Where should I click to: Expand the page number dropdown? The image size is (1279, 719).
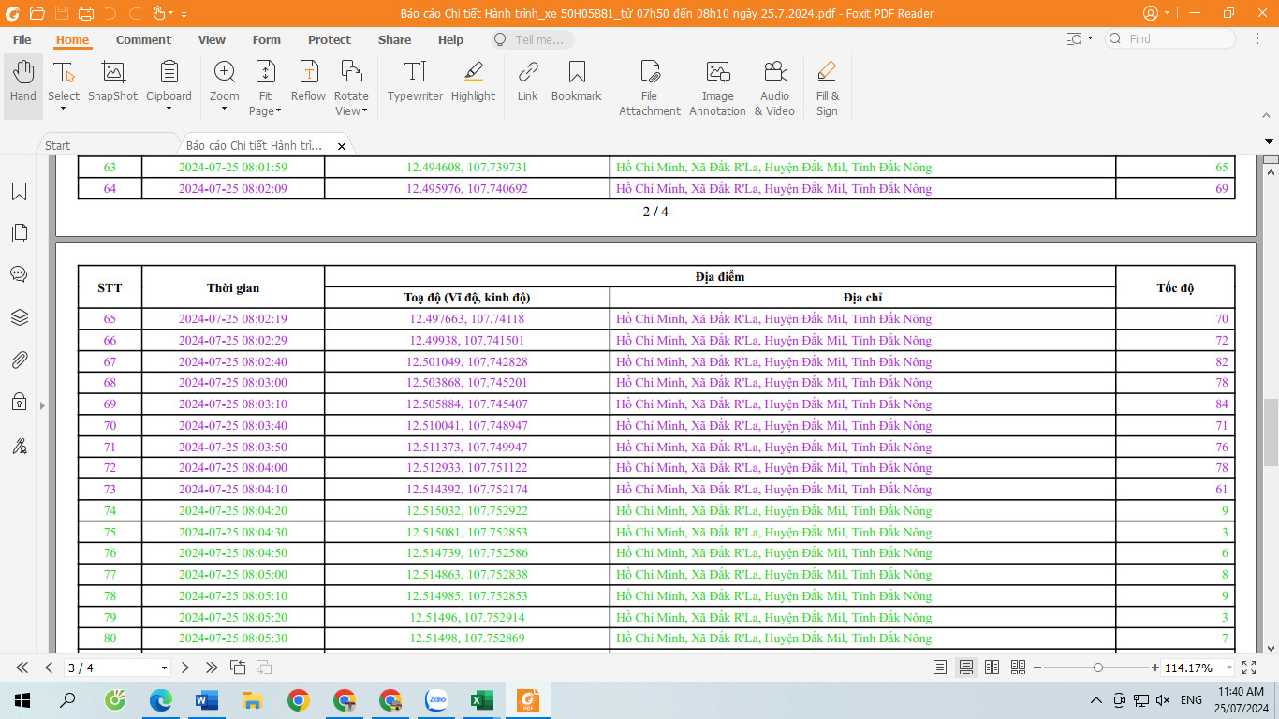click(x=165, y=668)
